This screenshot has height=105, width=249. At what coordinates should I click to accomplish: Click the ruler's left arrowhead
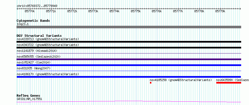(x=17, y=9)
